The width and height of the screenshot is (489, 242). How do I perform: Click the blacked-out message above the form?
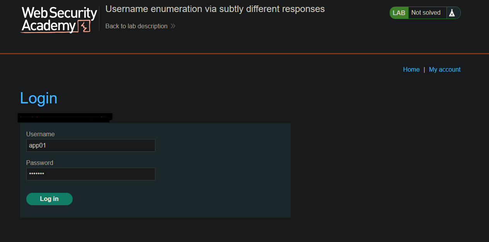click(x=65, y=118)
